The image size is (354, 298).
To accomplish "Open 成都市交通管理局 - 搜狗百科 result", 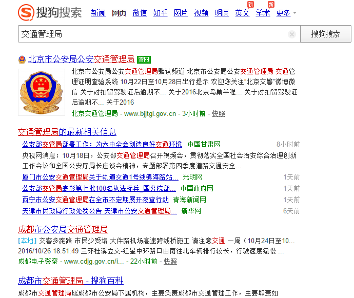I will [71, 281].
